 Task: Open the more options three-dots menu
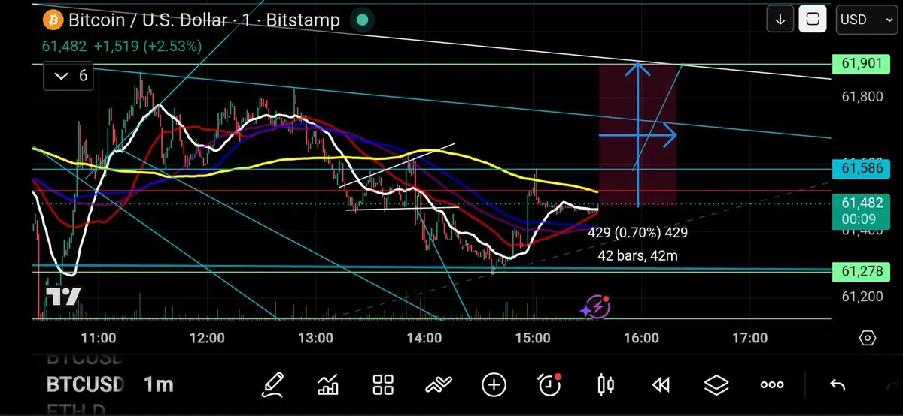coord(772,385)
